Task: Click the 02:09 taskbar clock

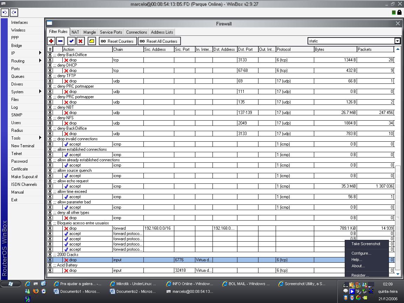Action: pyautogui.click(x=388, y=284)
